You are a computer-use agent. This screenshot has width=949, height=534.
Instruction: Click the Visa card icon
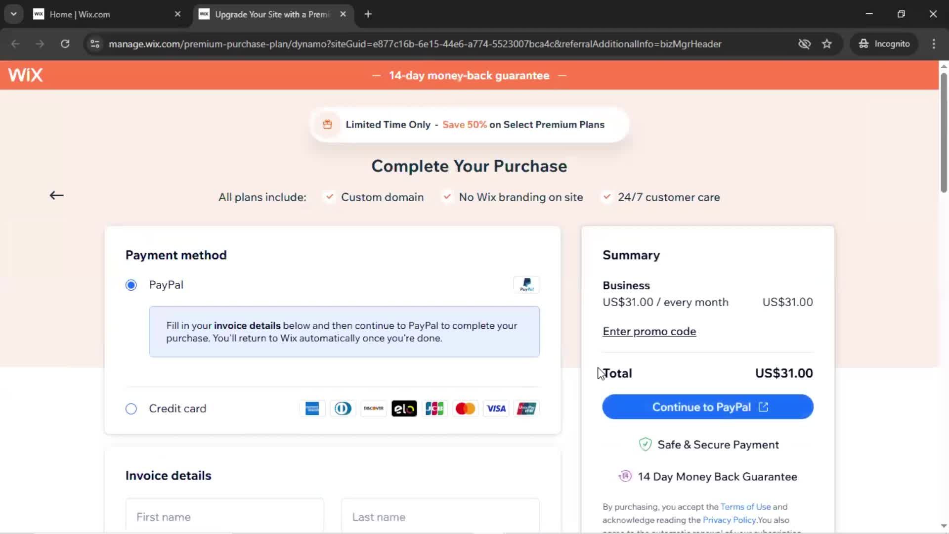click(496, 408)
